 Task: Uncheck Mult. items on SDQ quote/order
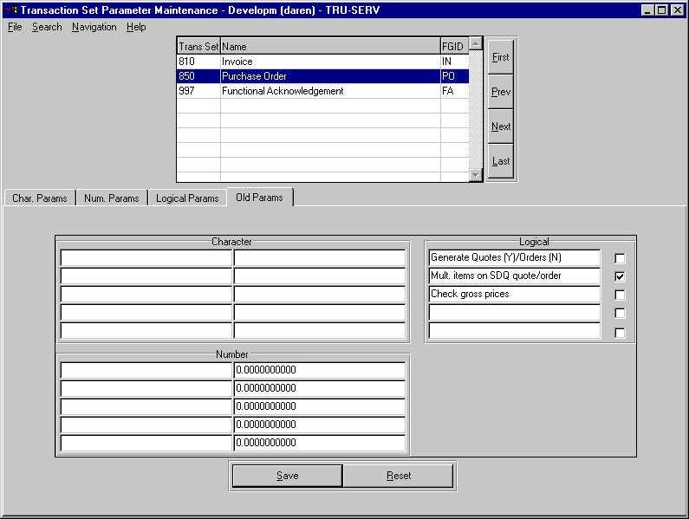pyautogui.click(x=620, y=276)
